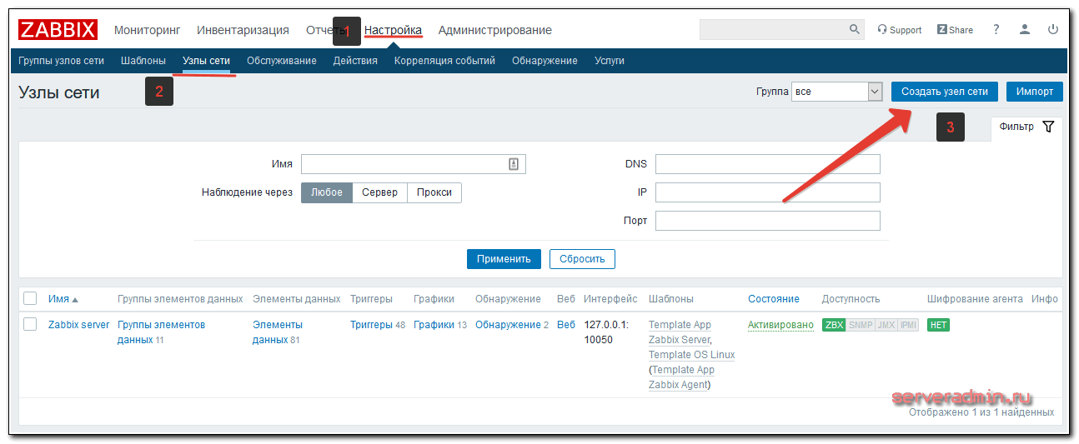Go to Услуги submenu
This screenshot has width=1079, height=444.
coord(610,61)
